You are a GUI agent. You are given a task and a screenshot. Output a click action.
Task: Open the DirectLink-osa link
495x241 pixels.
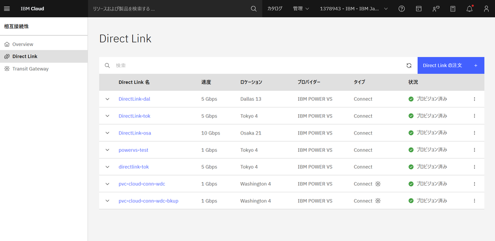(x=135, y=133)
